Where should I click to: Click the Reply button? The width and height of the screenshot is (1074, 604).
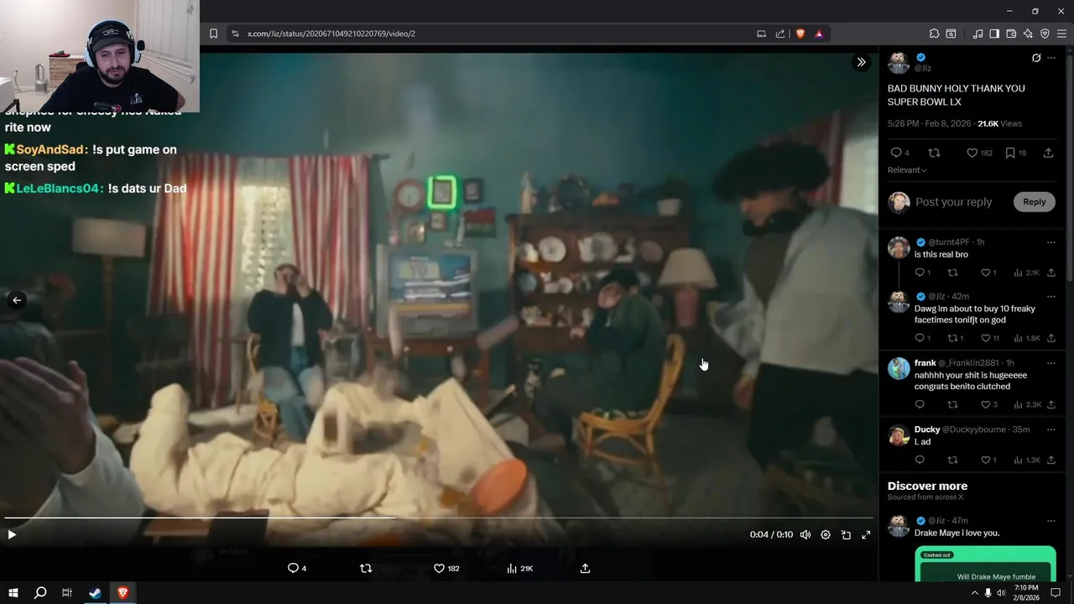1034,201
